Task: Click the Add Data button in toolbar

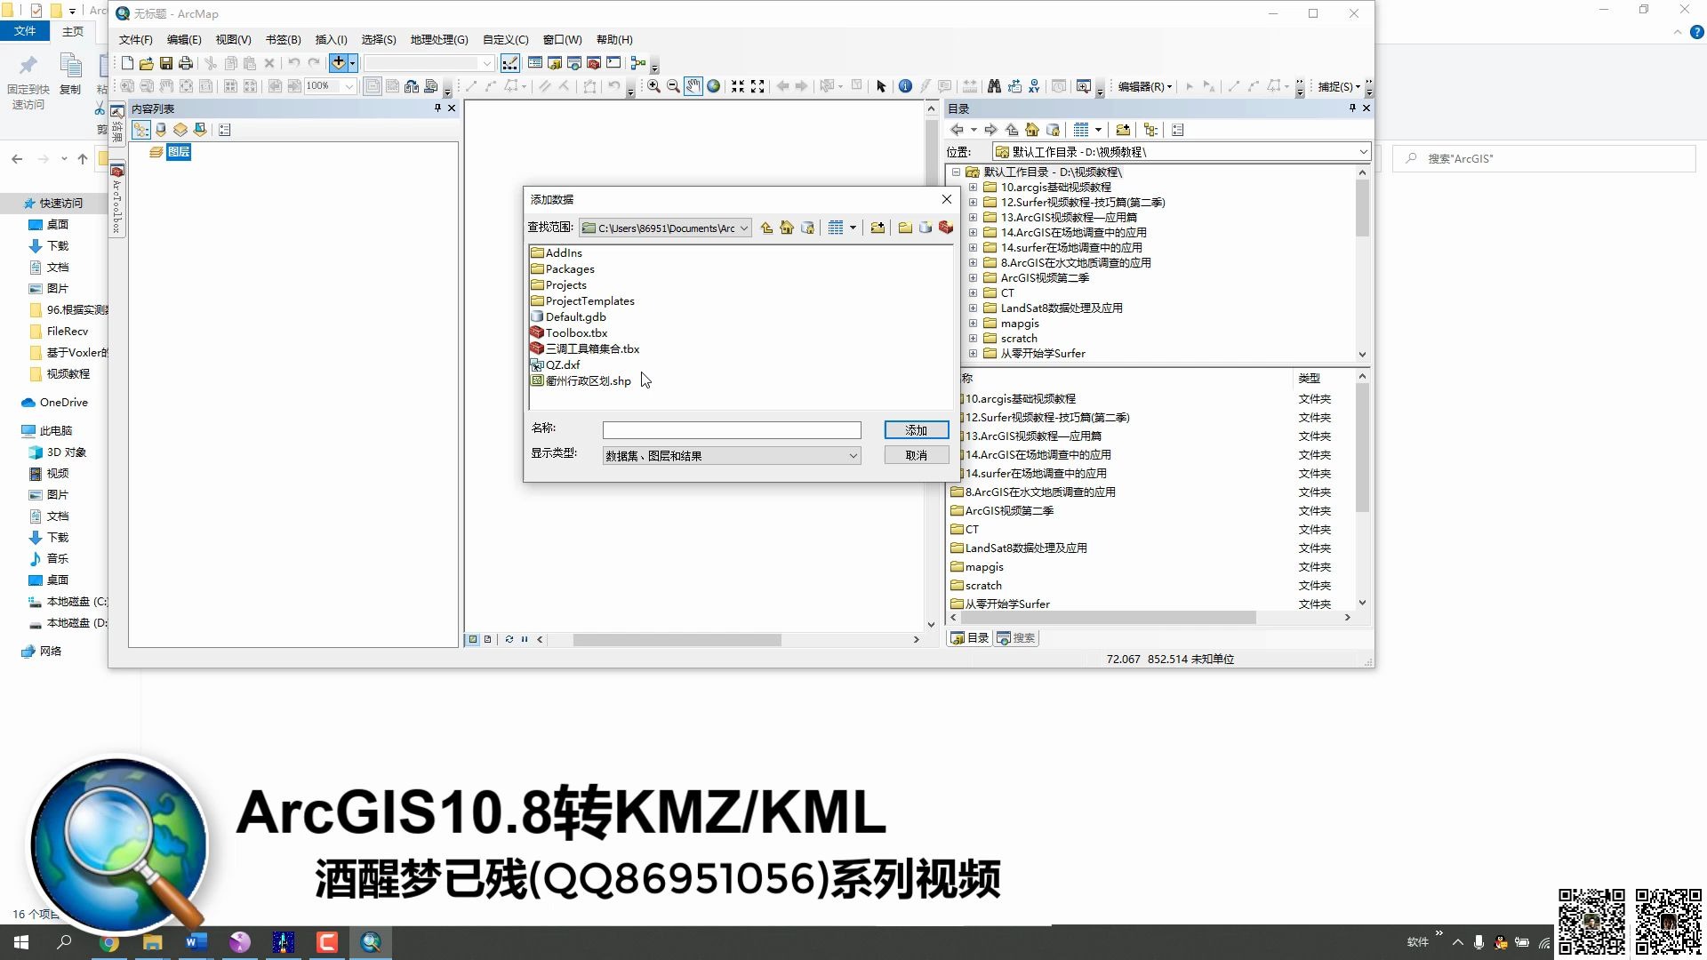Action: coord(338,63)
